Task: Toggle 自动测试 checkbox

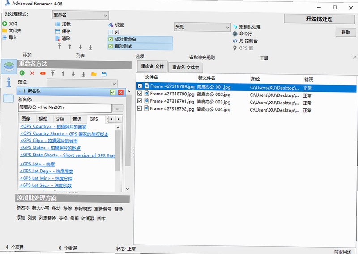Action: point(111,46)
